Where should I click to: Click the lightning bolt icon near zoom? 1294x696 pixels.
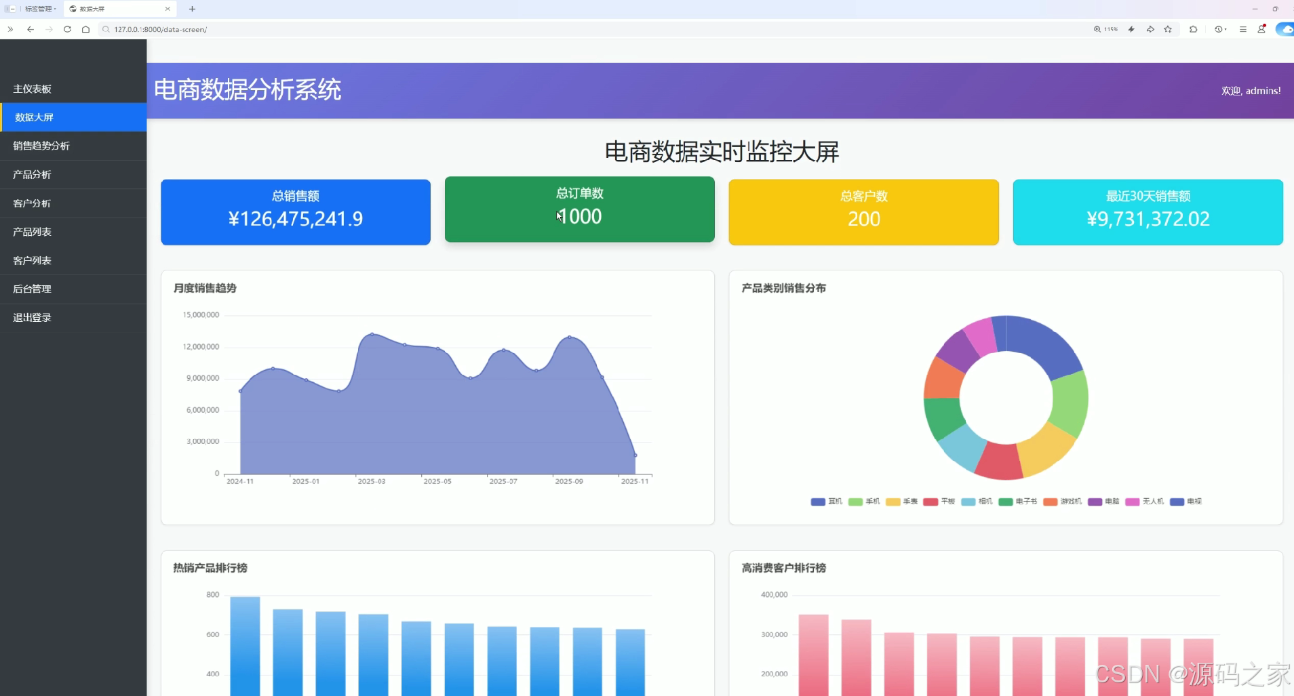[x=1131, y=29]
